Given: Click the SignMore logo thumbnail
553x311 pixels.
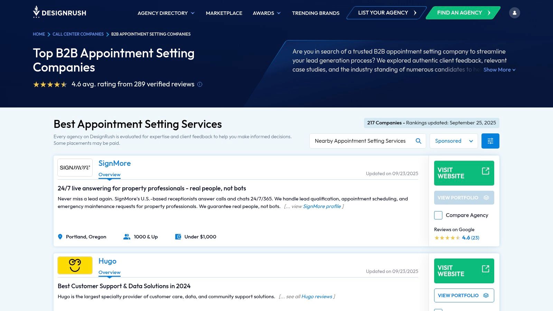Looking at the screenshot, I should tap(75, 168).
